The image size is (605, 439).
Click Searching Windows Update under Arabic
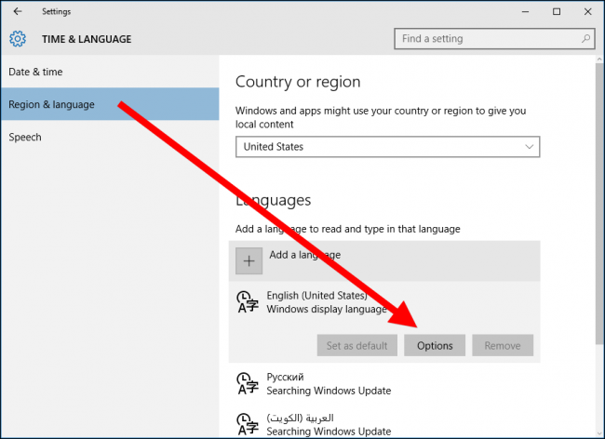329,432
